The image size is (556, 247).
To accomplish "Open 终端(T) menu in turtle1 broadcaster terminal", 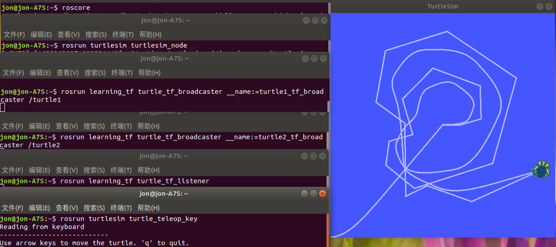I will [122, 73].
